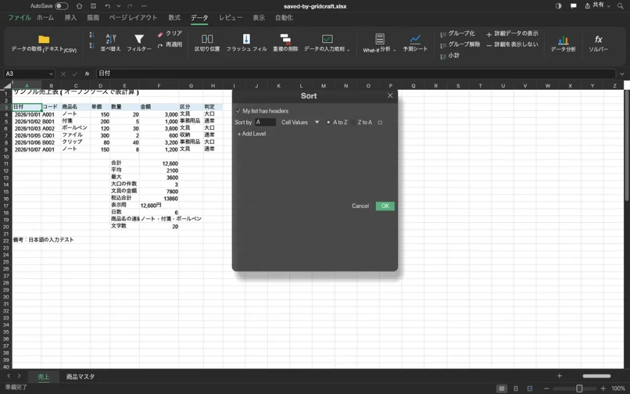630x394 pixels.
Task: Open the comments speech bubble icon
Action: coord(573,6)
